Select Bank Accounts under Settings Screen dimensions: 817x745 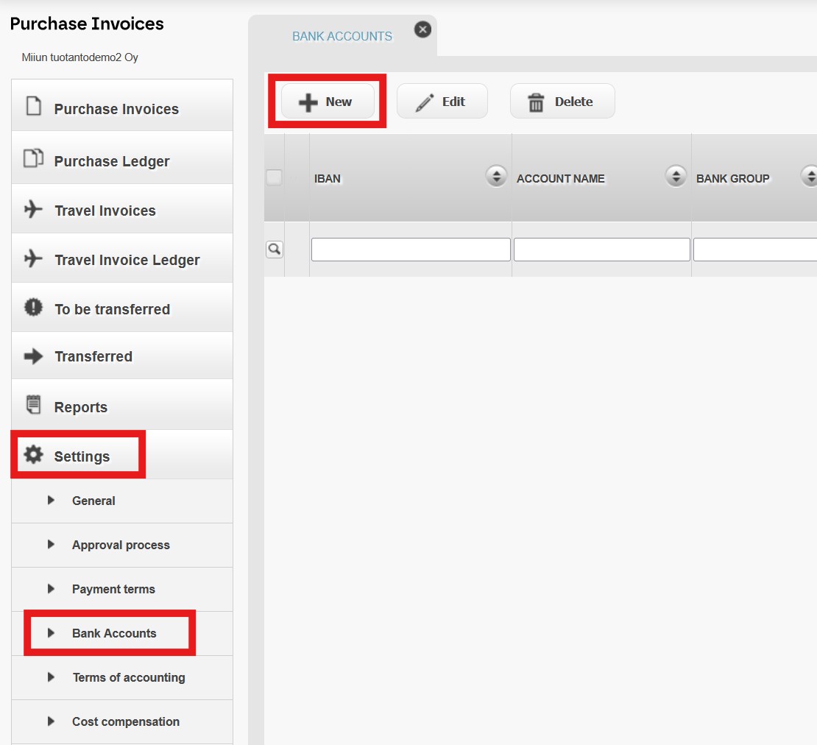(x=122, y=634)
